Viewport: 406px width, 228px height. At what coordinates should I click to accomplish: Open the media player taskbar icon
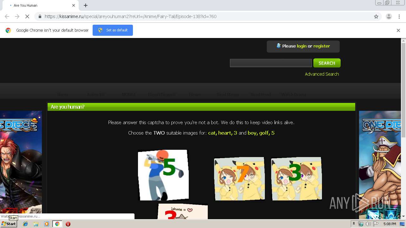pos(47,224)
